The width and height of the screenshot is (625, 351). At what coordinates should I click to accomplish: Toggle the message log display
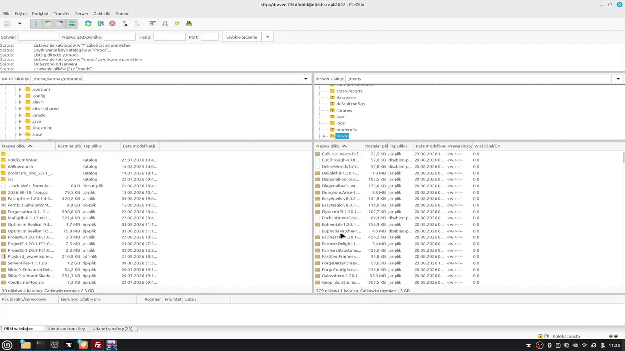pyautogui.click(x=36, y=23)
